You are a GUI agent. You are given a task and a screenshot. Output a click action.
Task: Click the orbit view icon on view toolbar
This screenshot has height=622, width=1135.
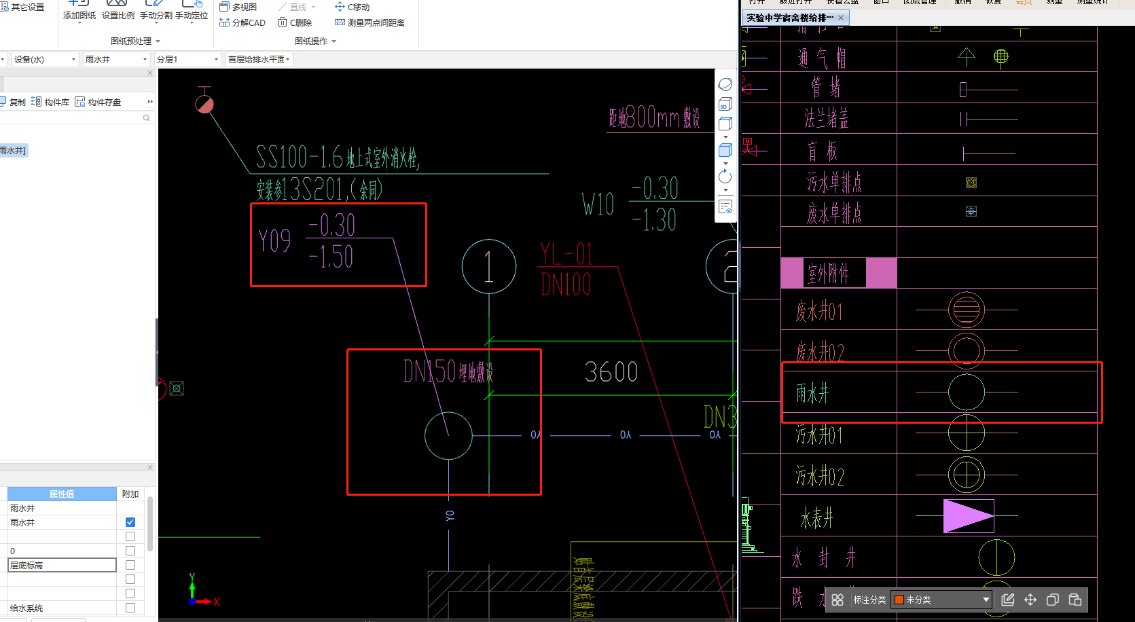click(725, 84)
